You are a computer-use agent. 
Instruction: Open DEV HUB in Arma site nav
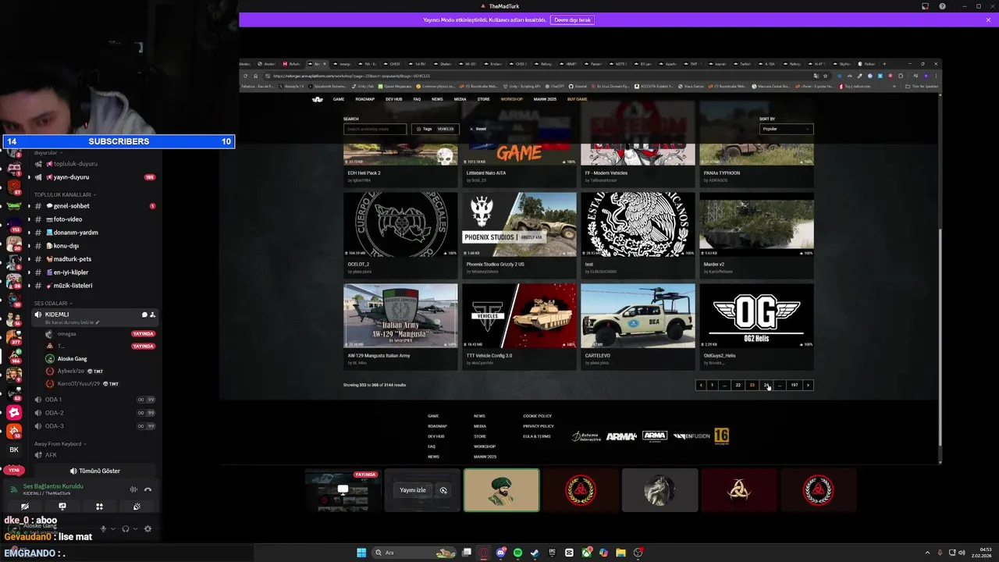[x=393, y=99]
